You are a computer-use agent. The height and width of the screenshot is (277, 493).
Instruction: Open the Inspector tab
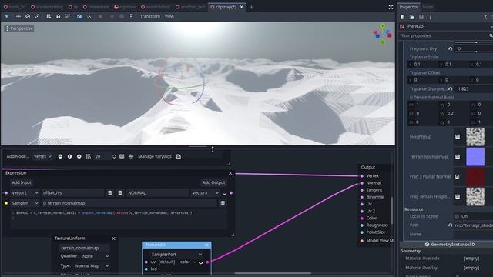click(408, 7)
